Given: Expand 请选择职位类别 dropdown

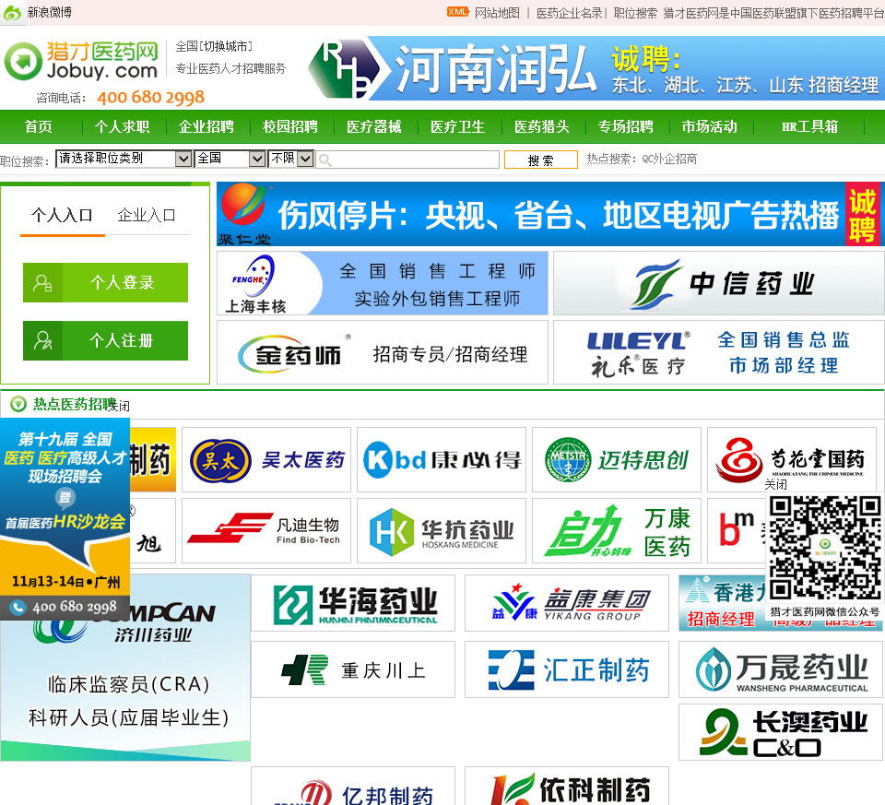Looking at the screenshot, I should [124, 159].
